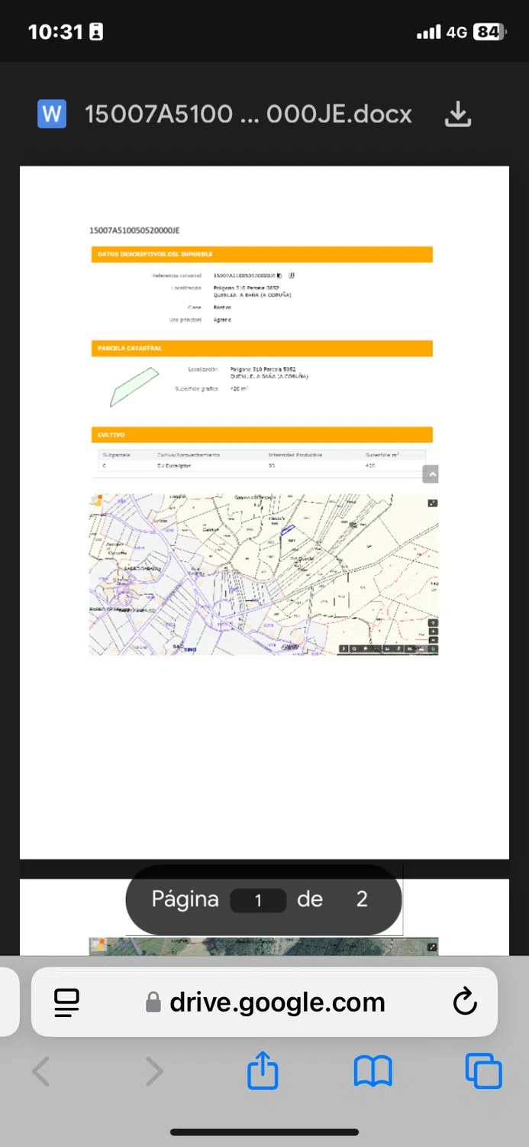Tap the drive.google.com address bar
Screen dimensions: 529x1147
(276, 1002)
